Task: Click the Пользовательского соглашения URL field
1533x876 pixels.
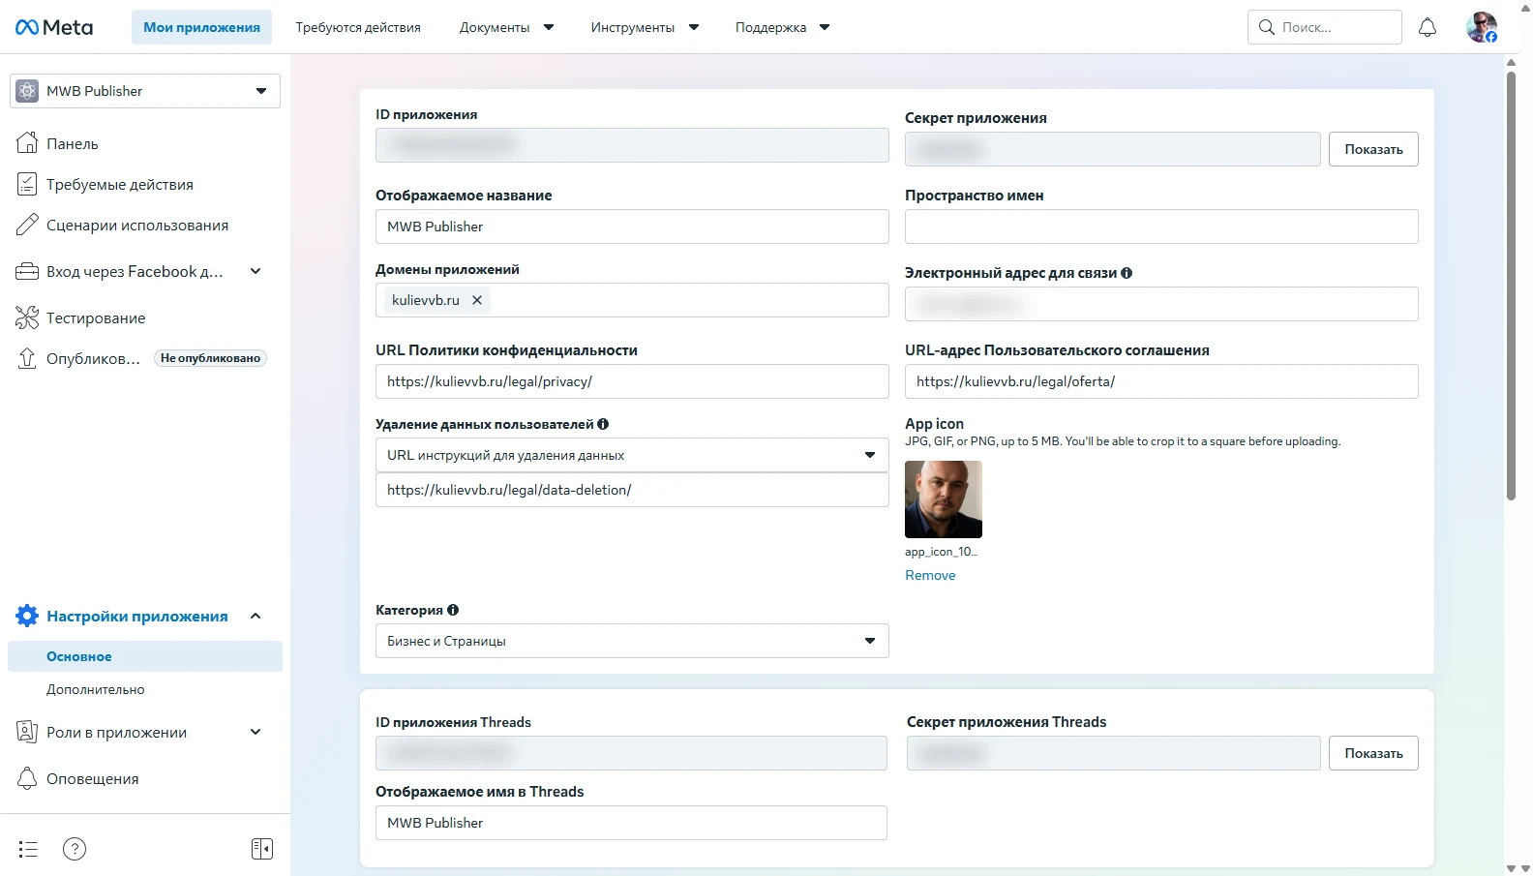Action: click(x=1161, y=381)
